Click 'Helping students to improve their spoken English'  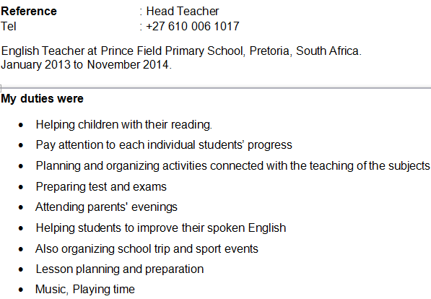click(161, 228)
